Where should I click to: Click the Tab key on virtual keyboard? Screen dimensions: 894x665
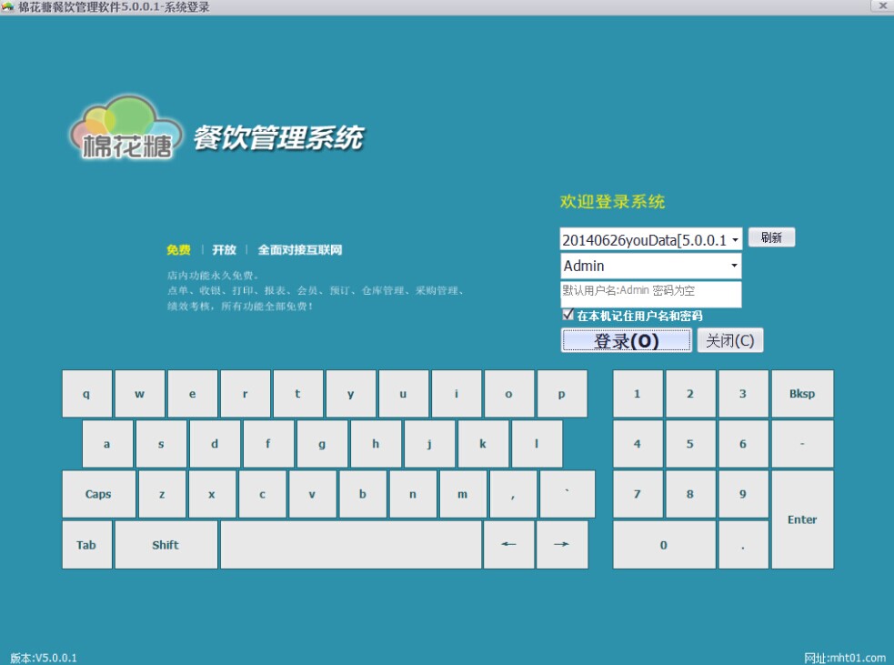point(86,545)
